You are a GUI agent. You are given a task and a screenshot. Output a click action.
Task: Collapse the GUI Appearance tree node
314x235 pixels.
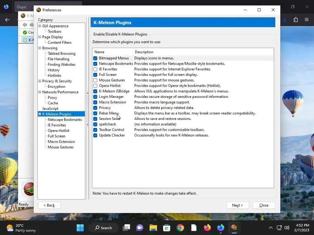pos(40,26)
